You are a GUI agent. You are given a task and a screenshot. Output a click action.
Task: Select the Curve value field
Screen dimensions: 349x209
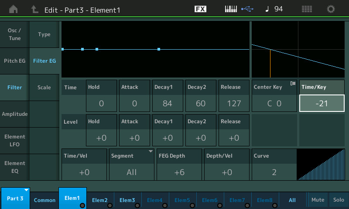(x=274, y=172)
